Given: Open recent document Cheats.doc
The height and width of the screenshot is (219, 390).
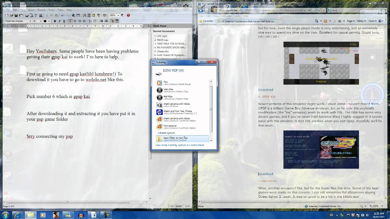Looking at the screenshot, I should coord(161,51).
